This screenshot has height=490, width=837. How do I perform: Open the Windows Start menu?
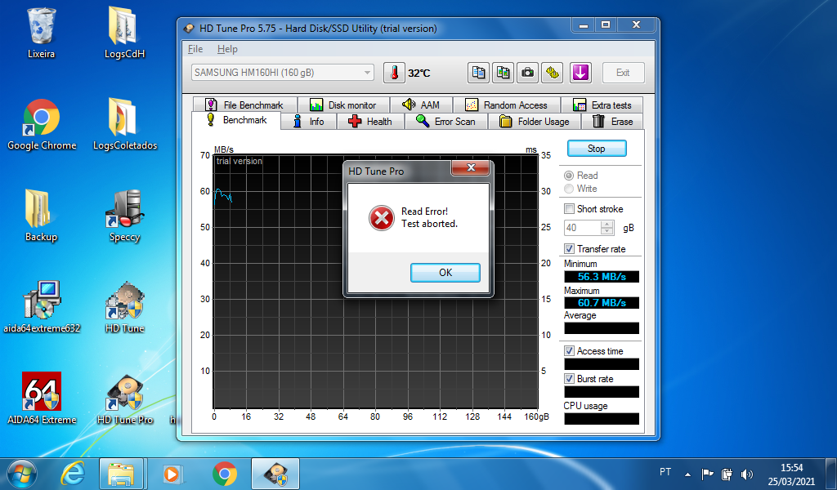click(22, 474)
